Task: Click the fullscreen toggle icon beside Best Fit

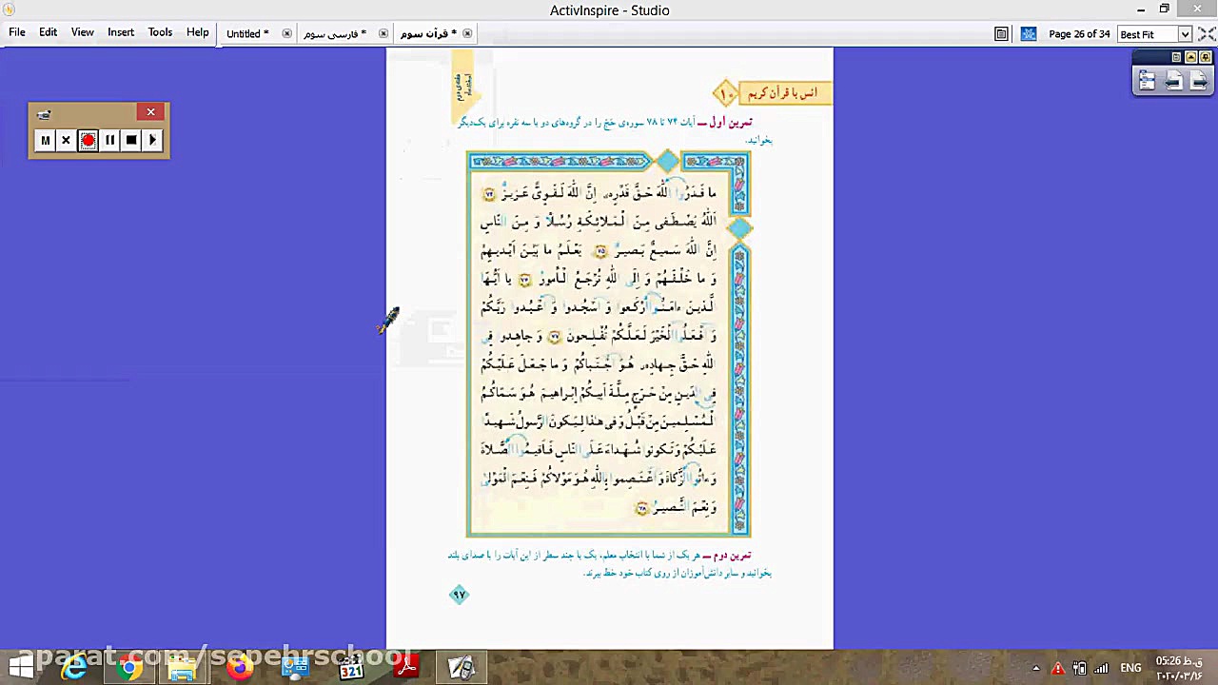Action: tap(1207, 34)
